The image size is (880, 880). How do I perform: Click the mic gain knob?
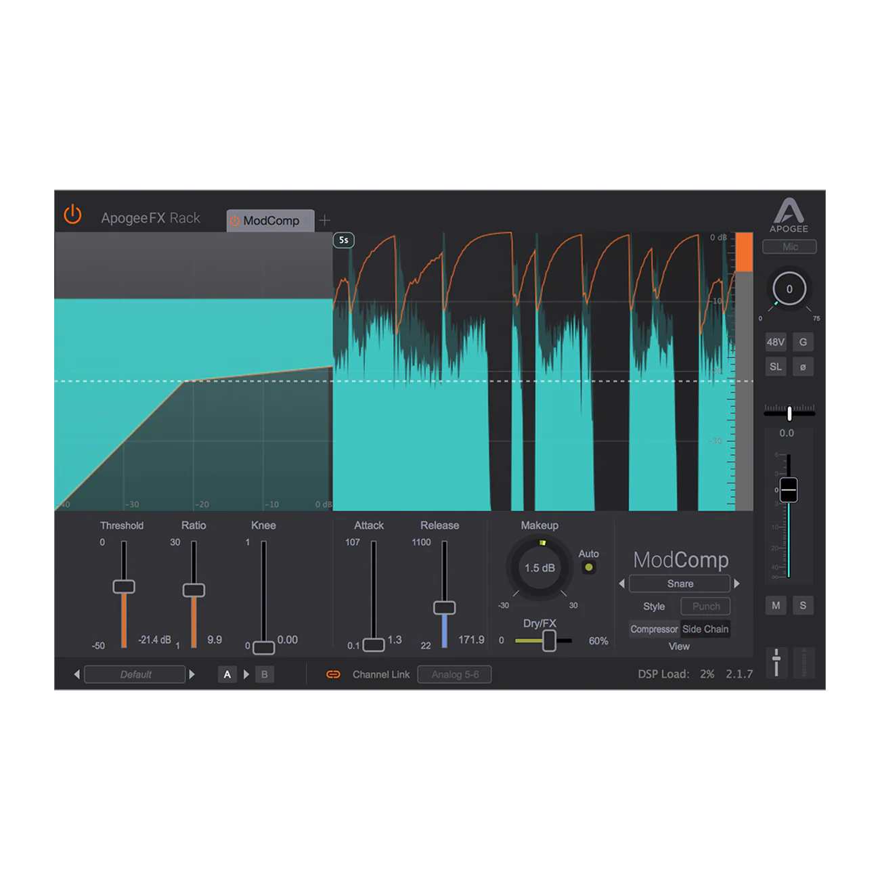[789, 289]
